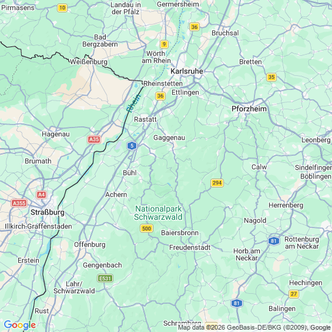Select the yellow 27 marker near Hechingen
The height and width of the screenshot is (332, 332).
click(294, 294)
